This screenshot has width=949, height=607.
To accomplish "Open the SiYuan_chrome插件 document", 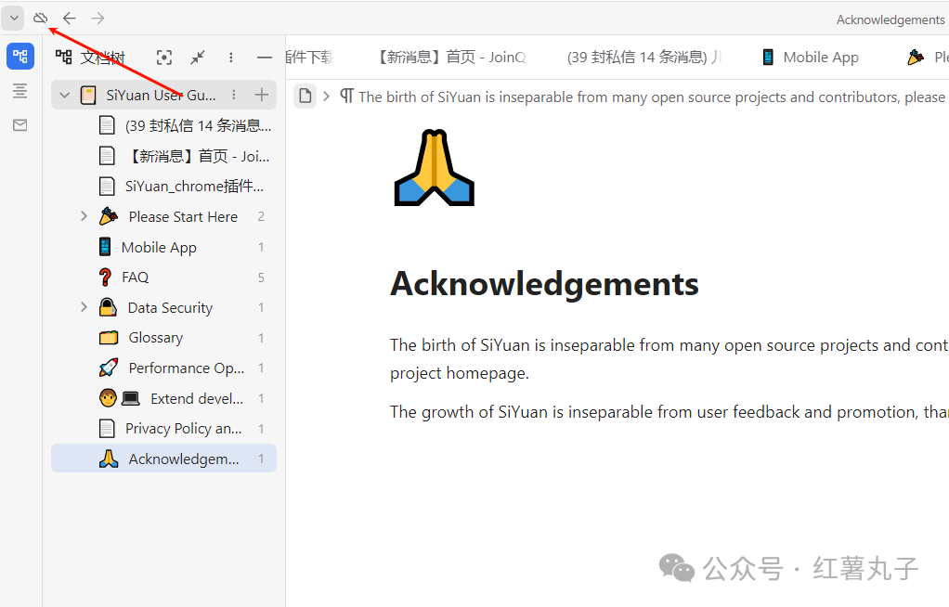I will coord(164,187).
